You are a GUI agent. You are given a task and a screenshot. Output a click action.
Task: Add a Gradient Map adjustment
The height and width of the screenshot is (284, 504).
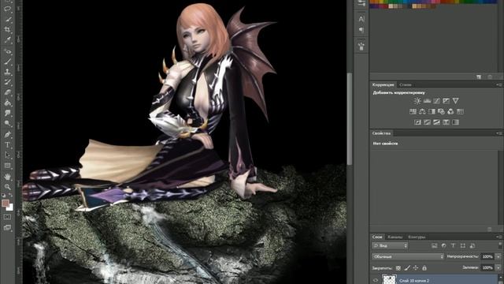(x=455, y=122)
